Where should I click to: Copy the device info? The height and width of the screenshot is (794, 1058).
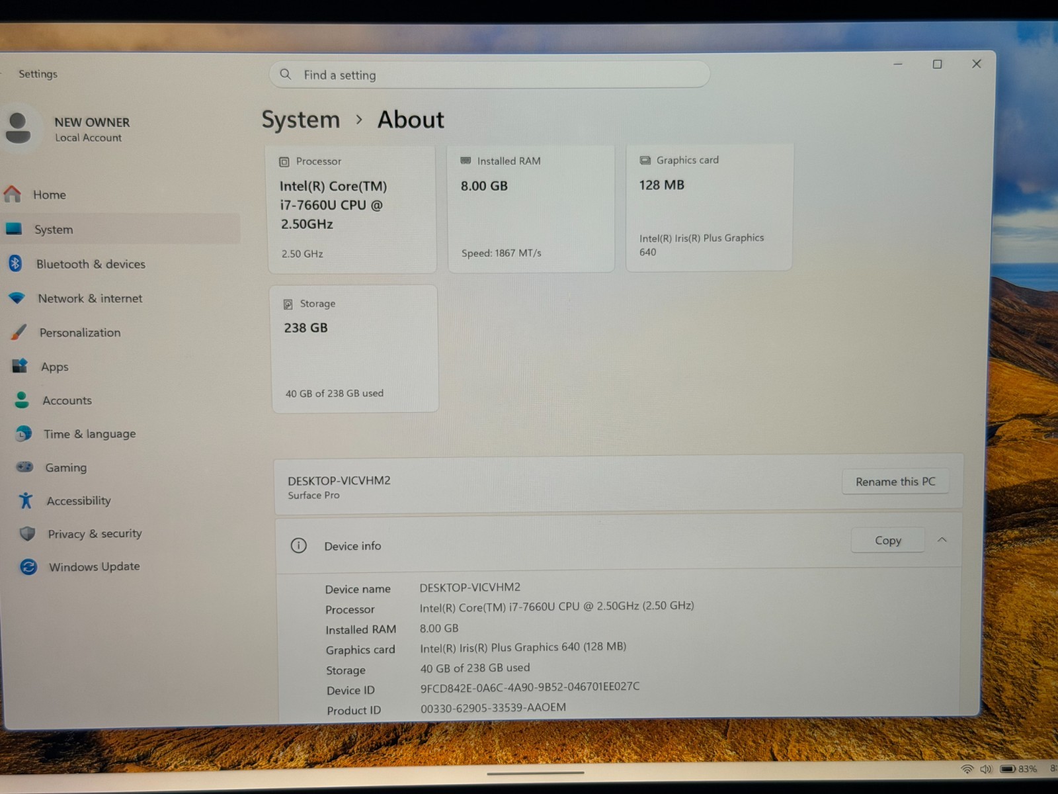pyautogui.click(x=887, y=540)
